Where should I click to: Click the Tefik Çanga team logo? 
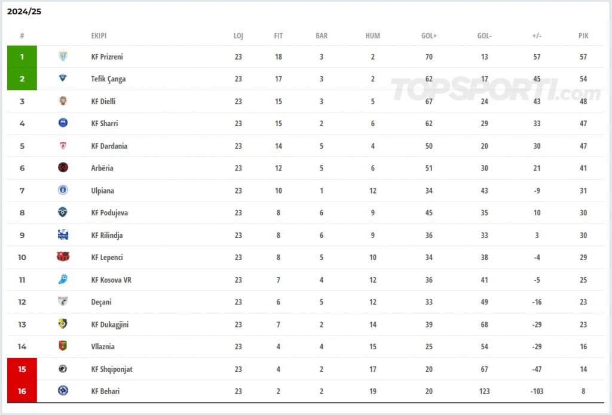point(63,78)
